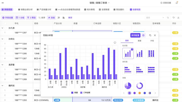Switch to the 产品销量分析 tab
Screen dimensions: 182x102
(44, 10)
